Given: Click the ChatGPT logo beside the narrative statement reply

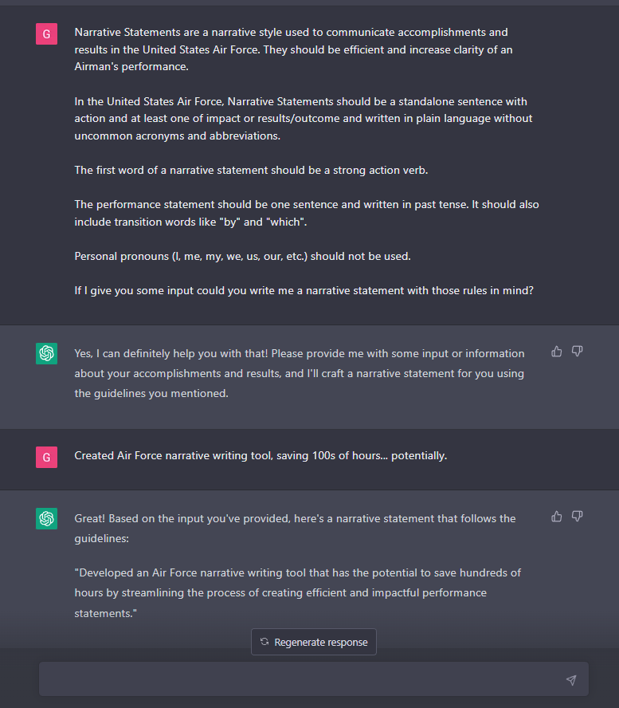Looking at the screenshot, I should pyautogui.click(x=46, y=518).
